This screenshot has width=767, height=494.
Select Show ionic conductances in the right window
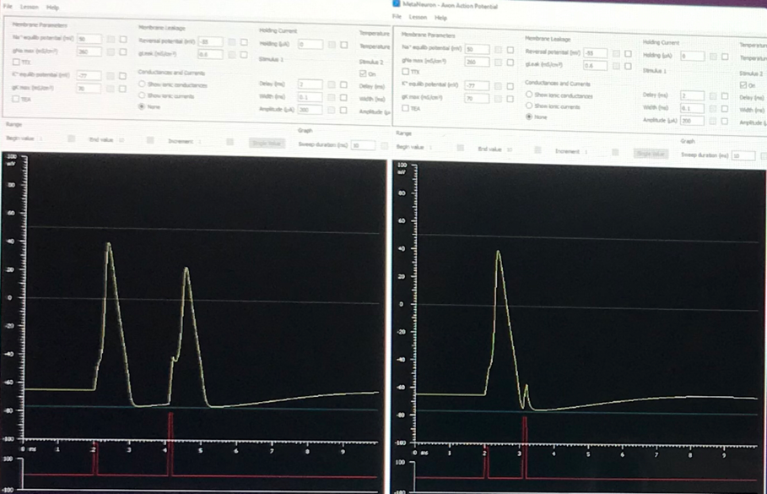(529, 95)
